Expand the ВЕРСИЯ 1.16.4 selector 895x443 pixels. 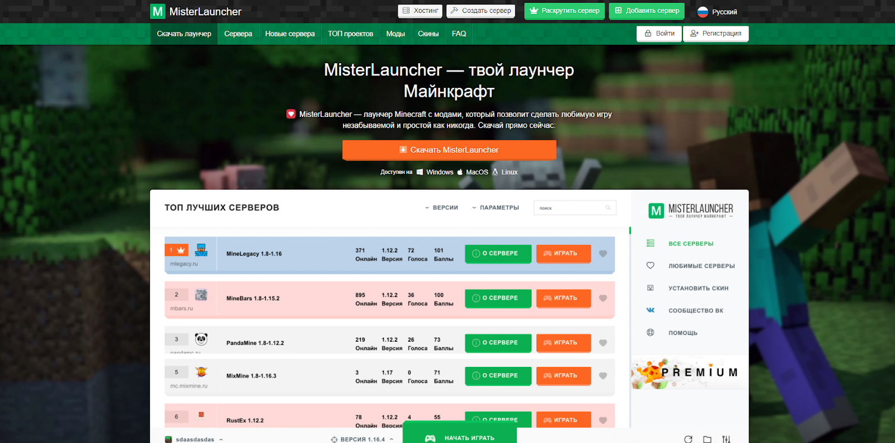point(362,439)
